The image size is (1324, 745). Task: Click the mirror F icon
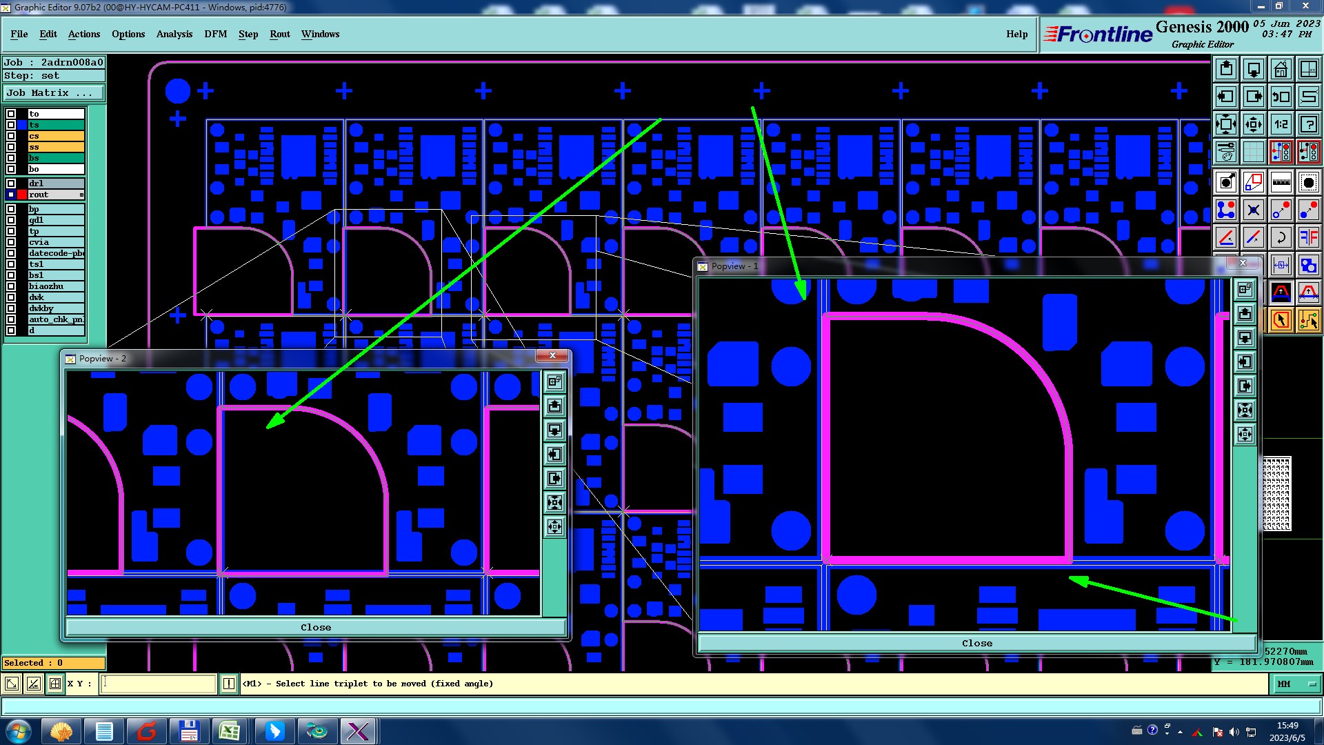coord(1309,237)
